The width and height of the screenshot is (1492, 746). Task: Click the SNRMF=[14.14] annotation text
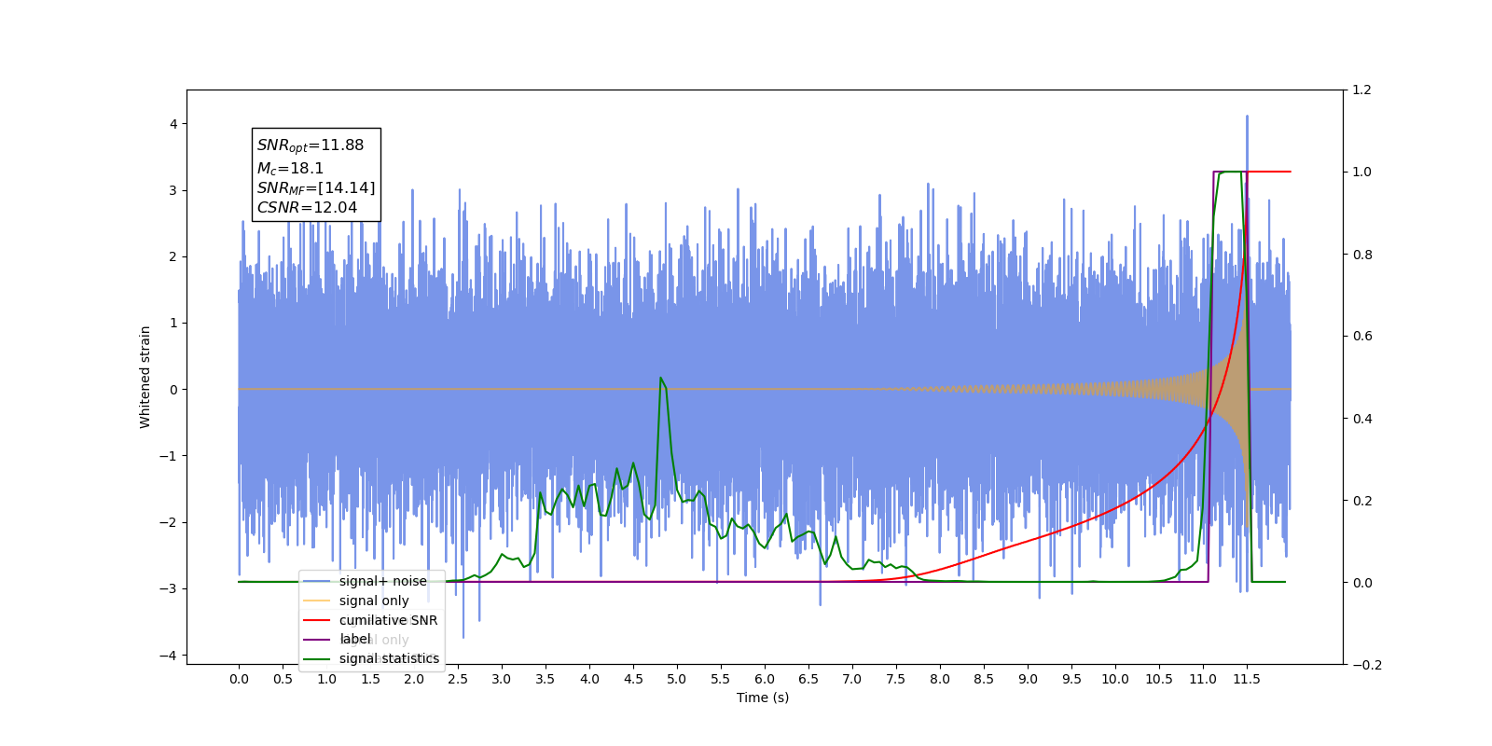[x=316, y=188]
